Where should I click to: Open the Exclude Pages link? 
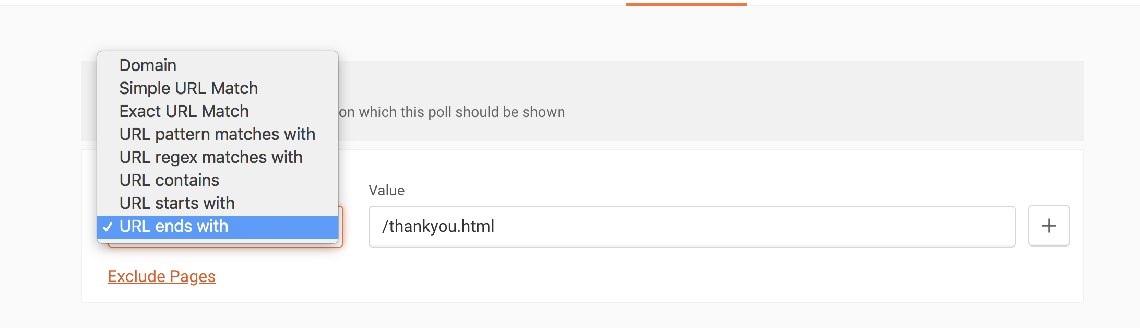(x=161, y=276)
